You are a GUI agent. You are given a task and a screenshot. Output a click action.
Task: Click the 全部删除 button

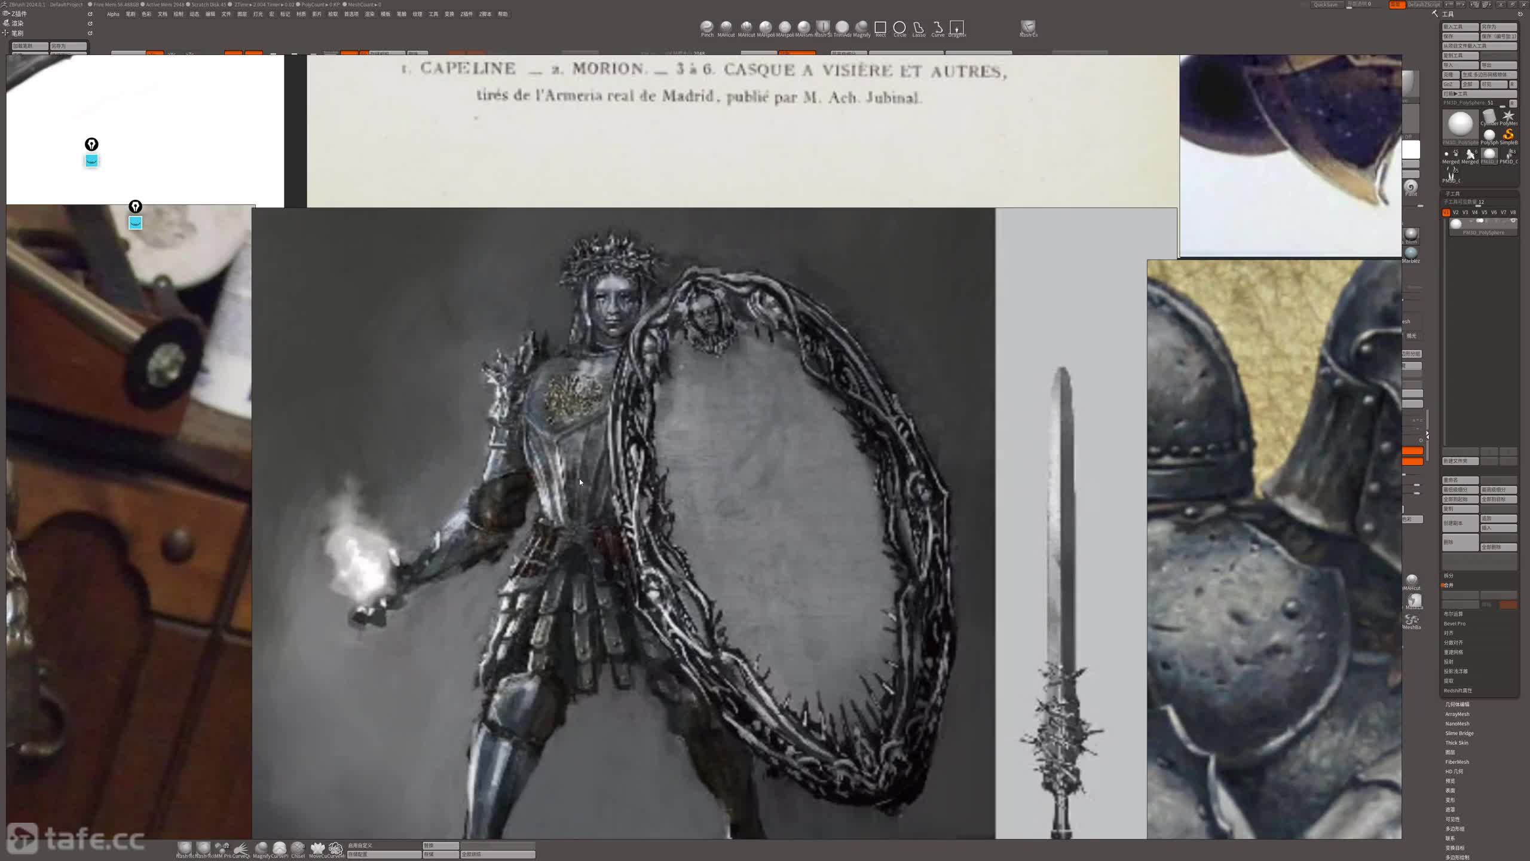coord(1498,547)
